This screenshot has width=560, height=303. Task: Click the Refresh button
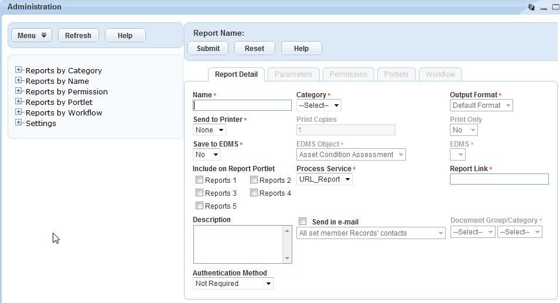click(x=78, y=35)
